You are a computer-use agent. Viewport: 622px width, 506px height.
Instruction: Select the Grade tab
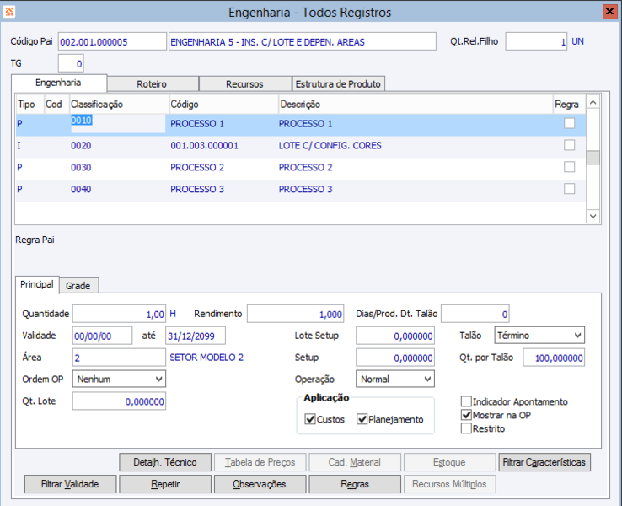coord(78,286)
